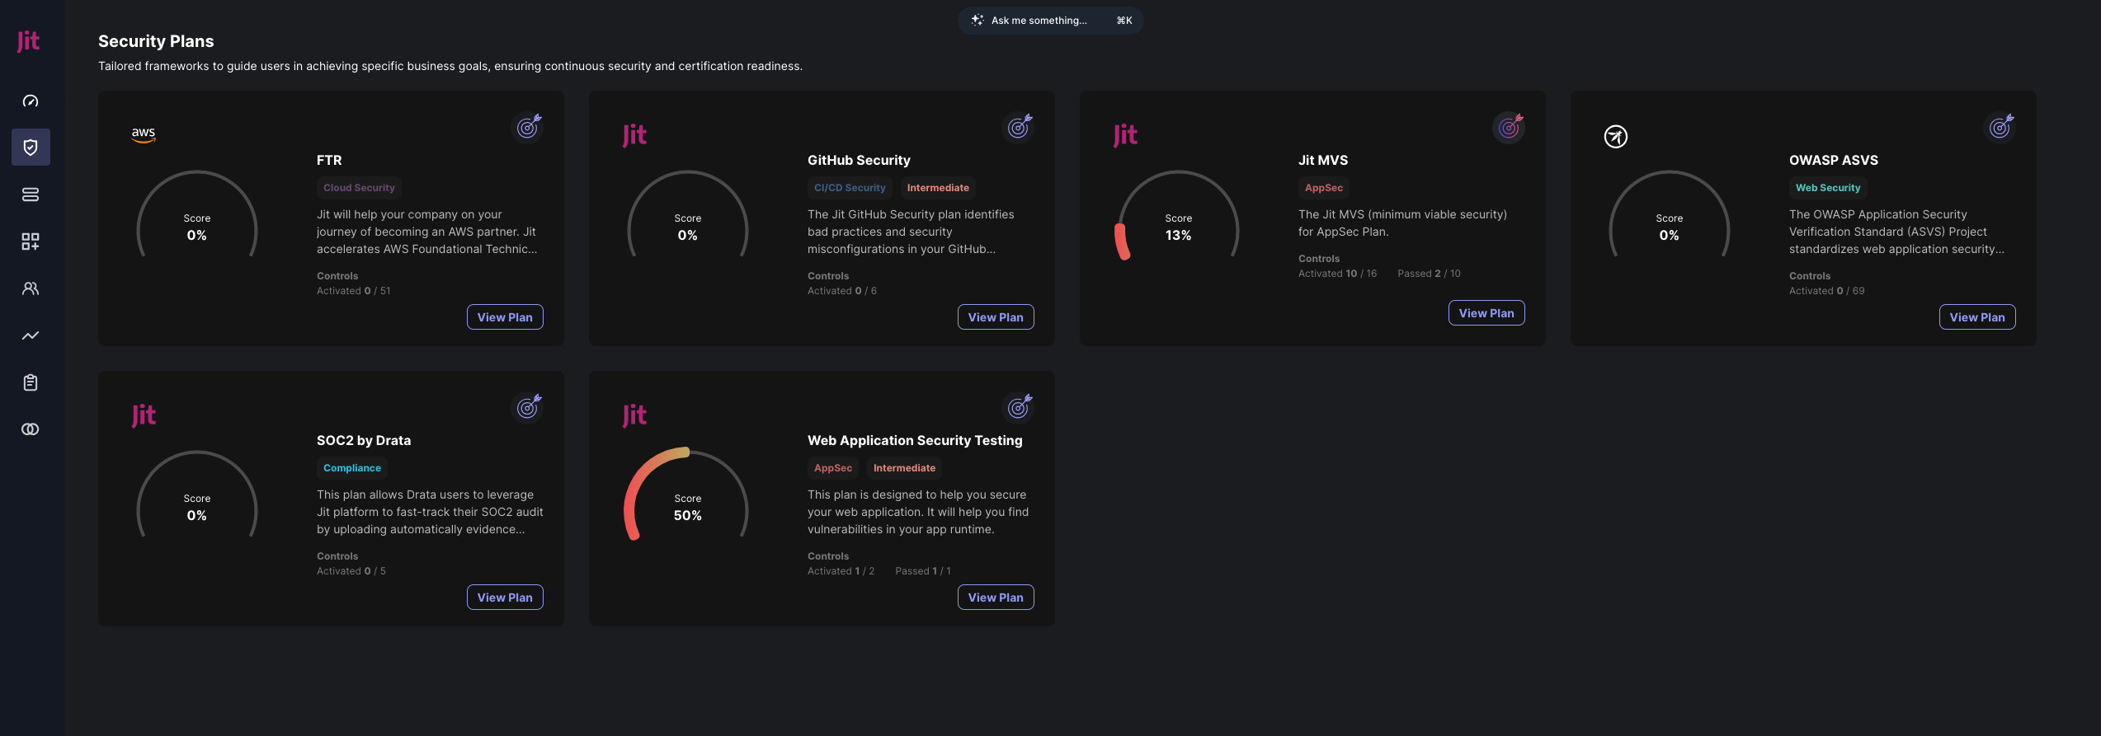Open the speedometer dashboard icon in sidebar
Image resolution: width=2101 pixels, height=736 pixels.
click(x=31, y=101)
